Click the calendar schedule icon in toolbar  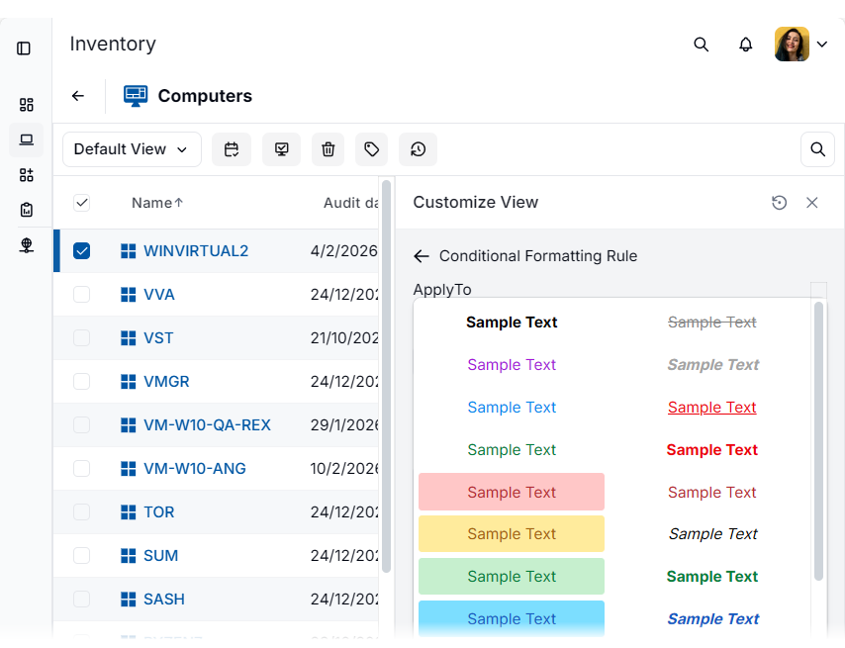pos(232,149)
